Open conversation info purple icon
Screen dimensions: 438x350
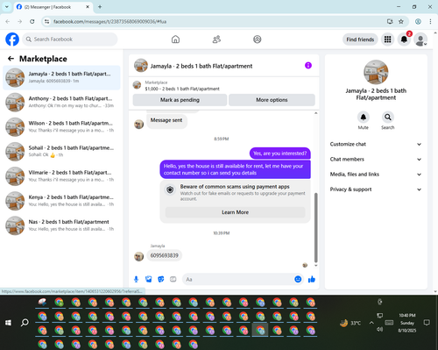pos(308,65)
